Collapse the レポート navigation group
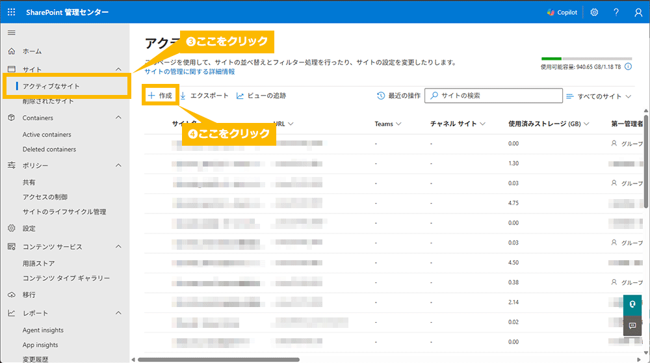 pos(118,313)
